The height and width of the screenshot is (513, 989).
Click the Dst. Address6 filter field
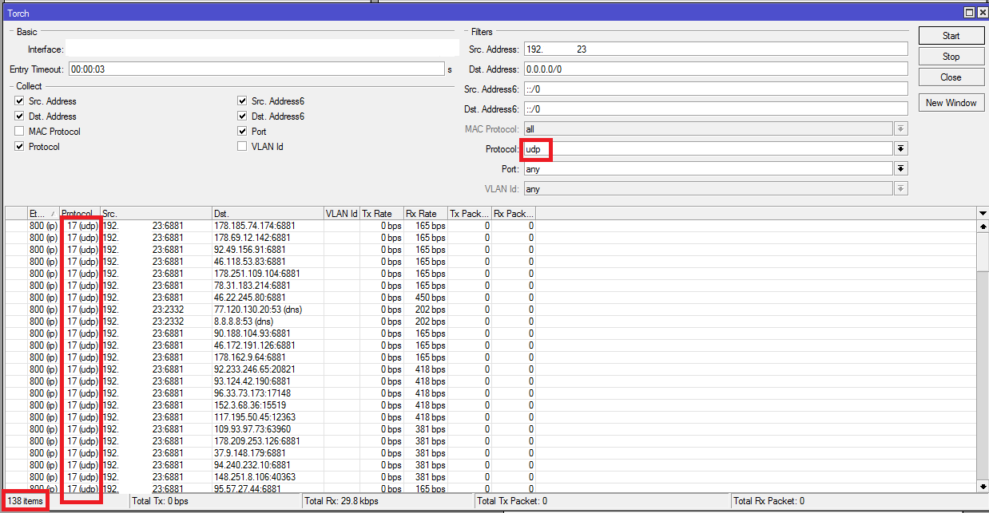716,109
